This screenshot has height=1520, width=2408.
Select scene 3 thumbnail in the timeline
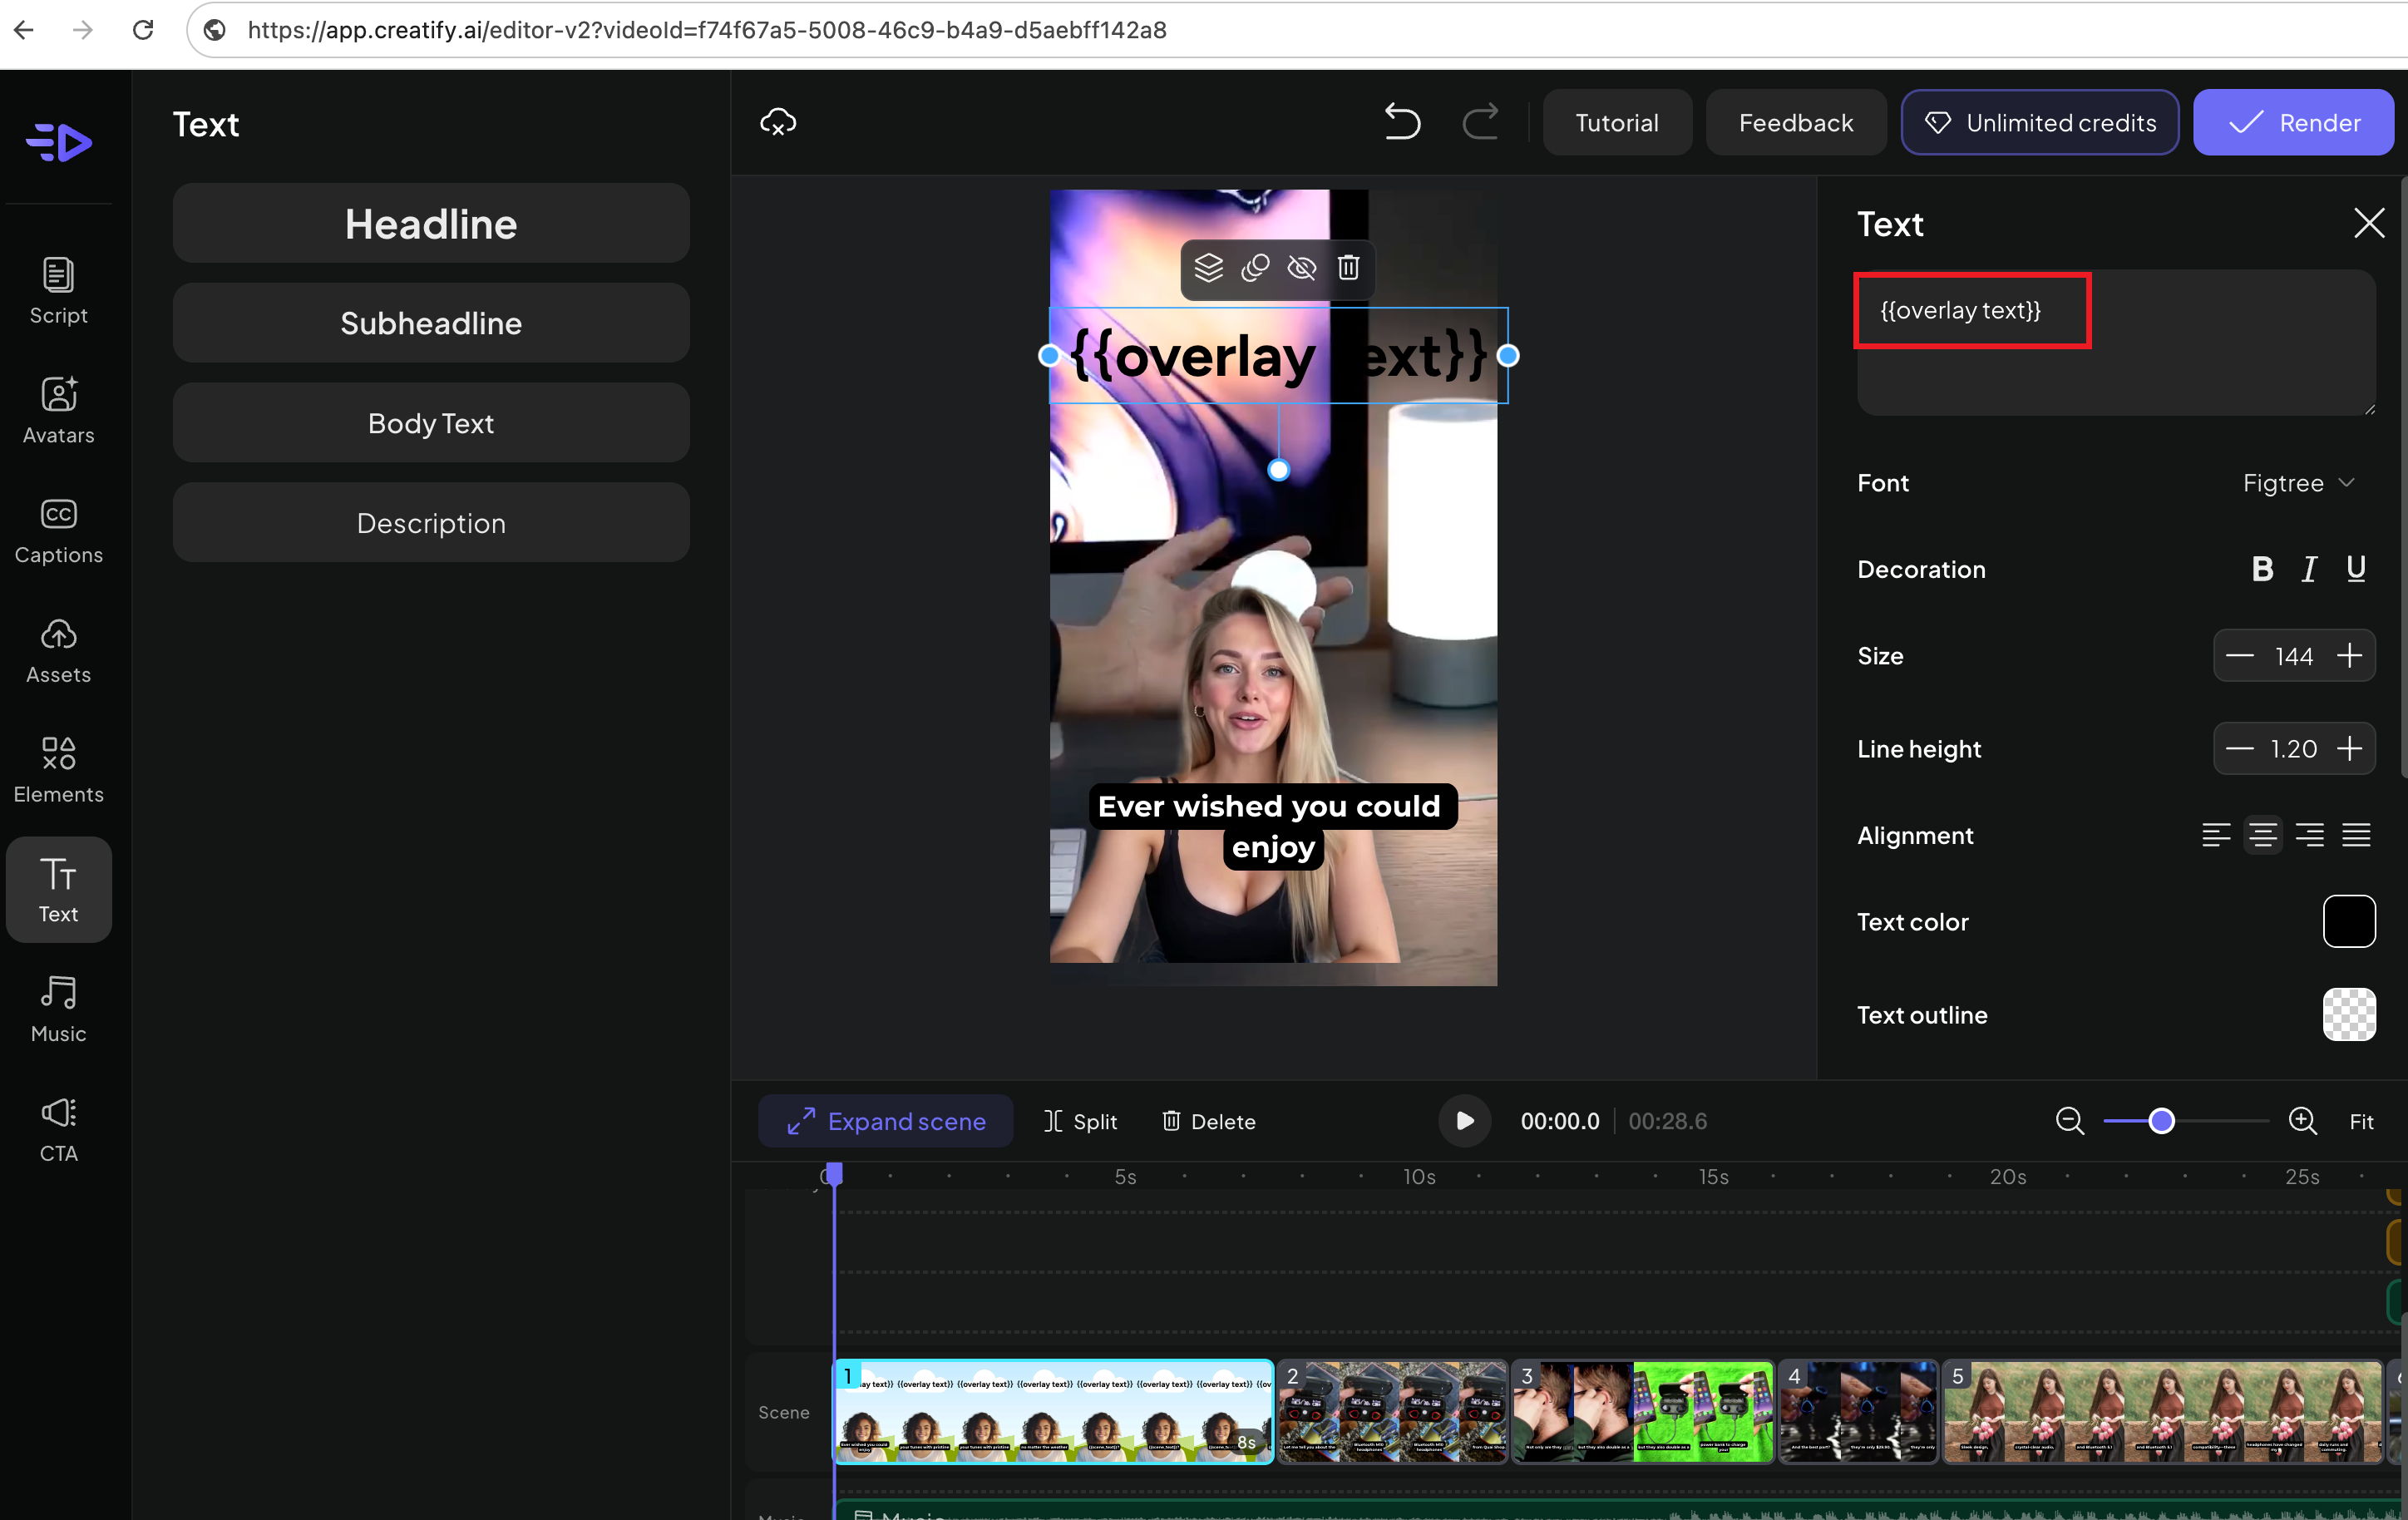click(x=1643, y=1411)
